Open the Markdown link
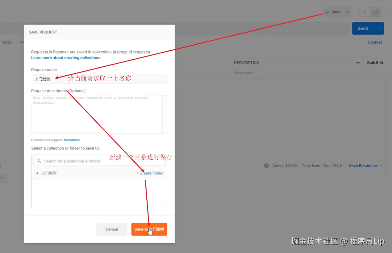 coord(72,140)
